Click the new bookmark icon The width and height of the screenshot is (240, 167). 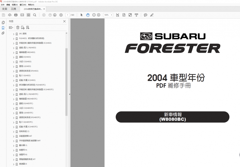tap(23, 28)
